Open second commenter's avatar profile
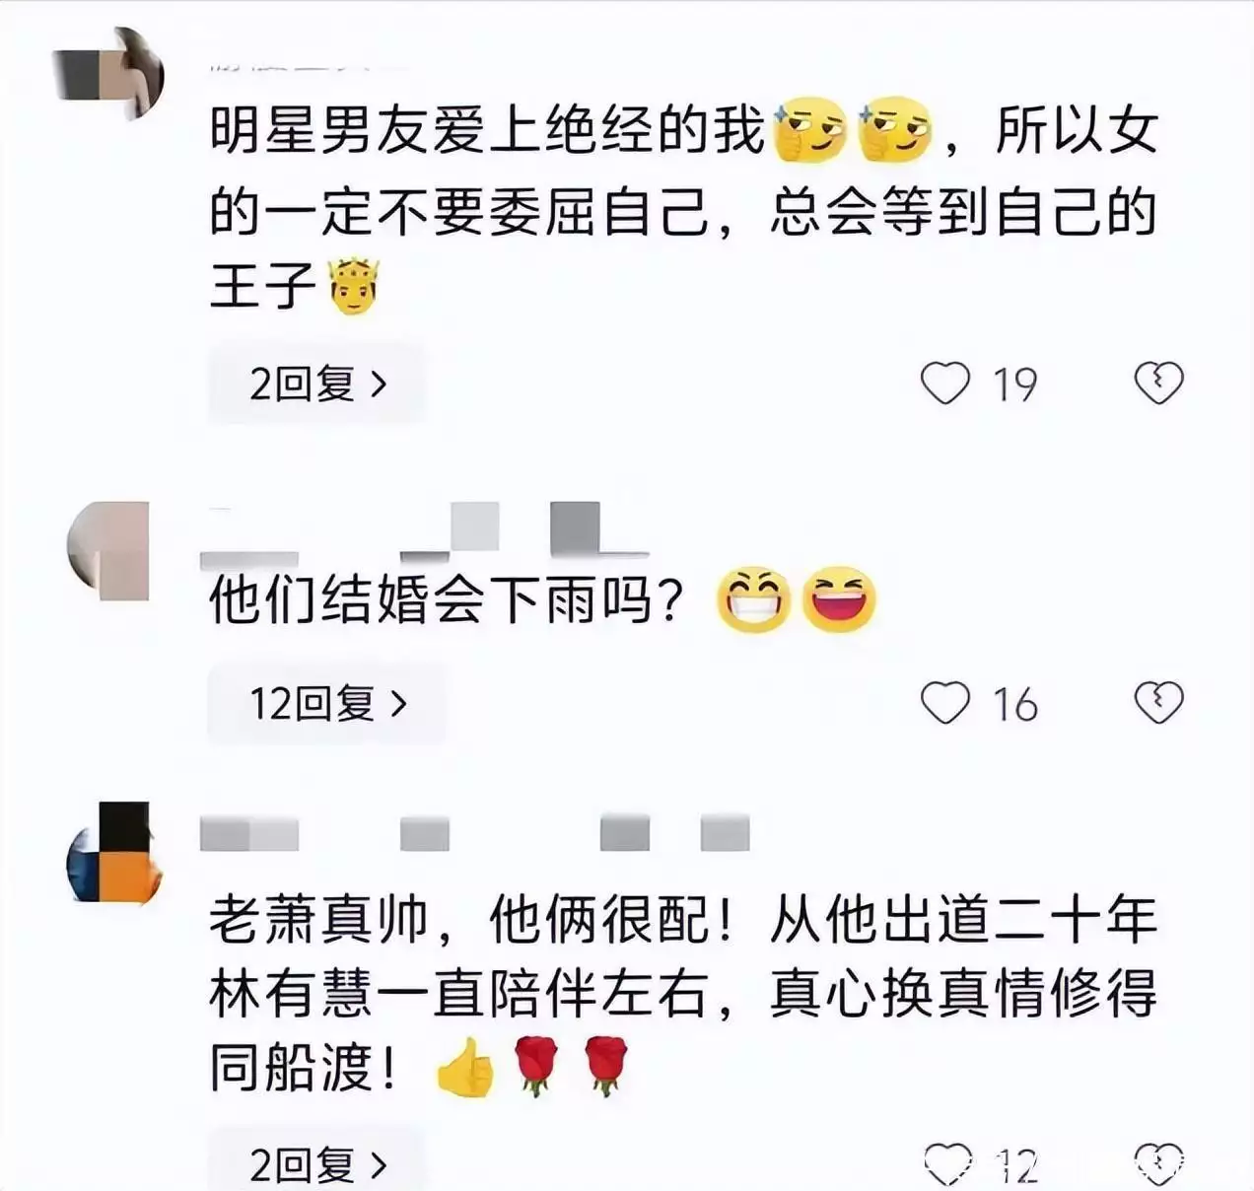1254x1191 pixels. coord(107,550)
